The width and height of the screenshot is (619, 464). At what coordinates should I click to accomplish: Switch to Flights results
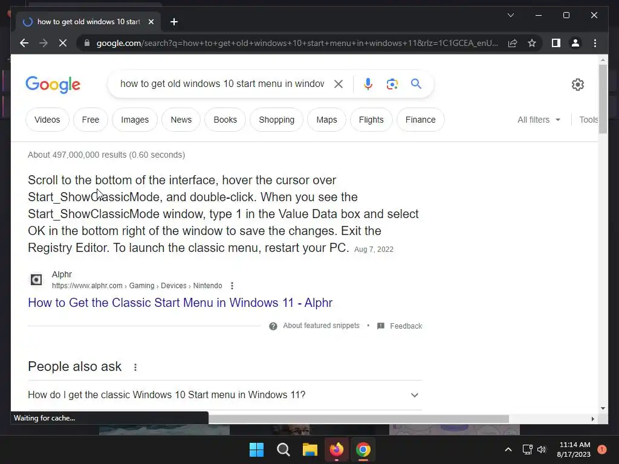point(371,120)
